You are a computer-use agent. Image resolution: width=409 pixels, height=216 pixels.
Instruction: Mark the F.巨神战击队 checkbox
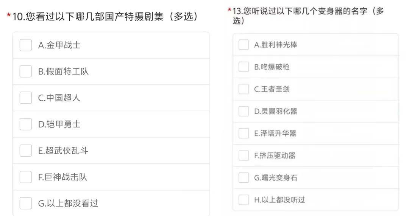click(26, 177)
